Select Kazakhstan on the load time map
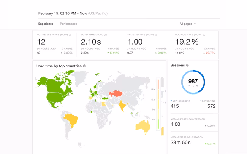The image size is (247, 154). pos(116,93)
